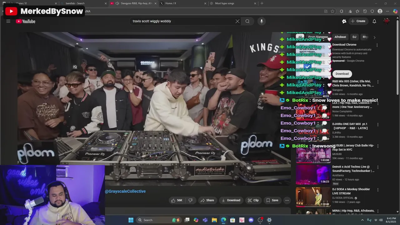Open the YouTube guide hamburger menu
The height and width of the screenshot is (225, 400).
coord(8,21)
